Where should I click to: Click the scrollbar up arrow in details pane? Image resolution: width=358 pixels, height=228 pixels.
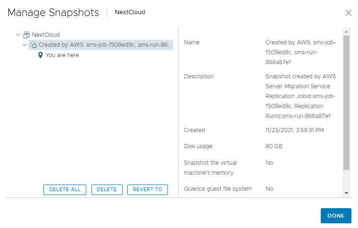(346, 32)
